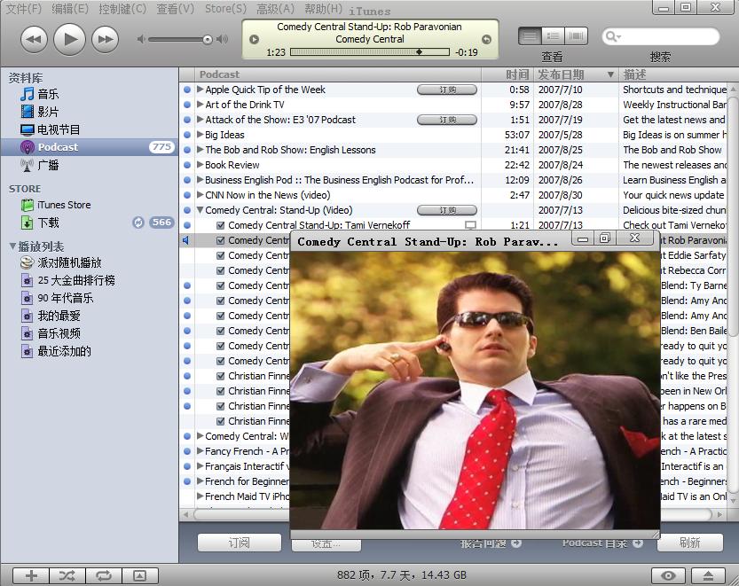Click 订购 subscribe button for Attack of the Show
The height and width of the screenshot is (586, 739).
[447, 120]
